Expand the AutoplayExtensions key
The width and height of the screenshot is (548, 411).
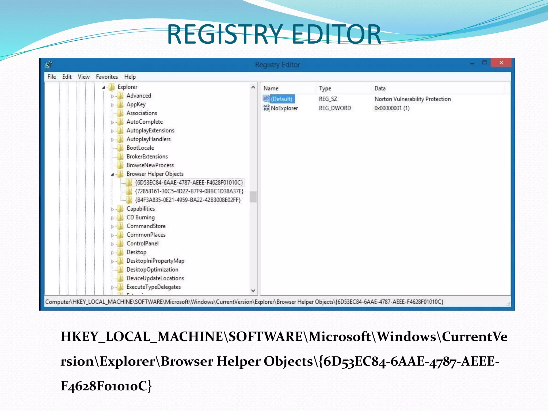[112, 131]
